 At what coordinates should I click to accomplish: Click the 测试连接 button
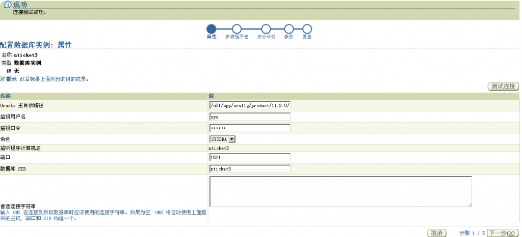coord(503,86)
